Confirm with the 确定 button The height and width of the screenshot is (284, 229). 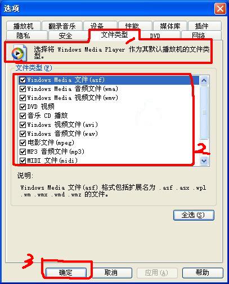click(66, 273)
